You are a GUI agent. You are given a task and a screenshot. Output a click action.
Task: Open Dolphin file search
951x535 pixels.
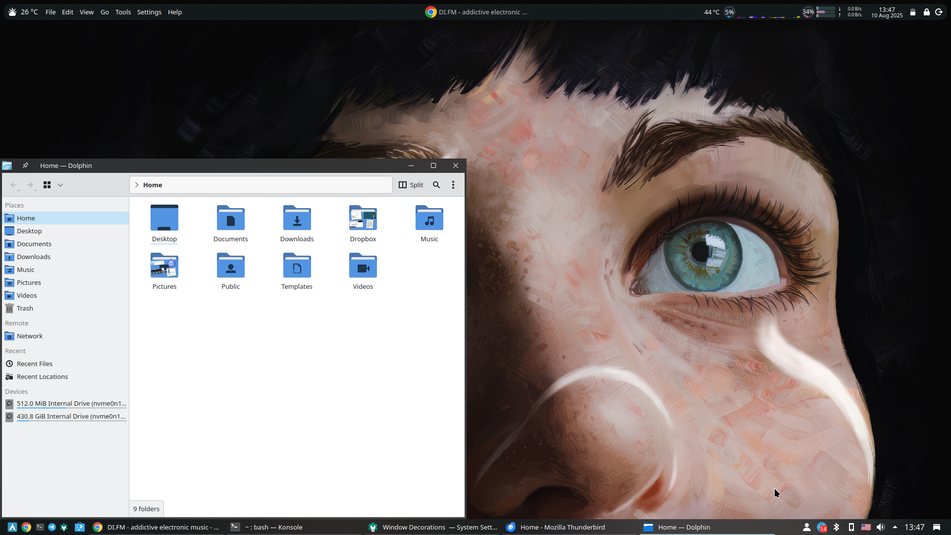(x=436, y=185)
